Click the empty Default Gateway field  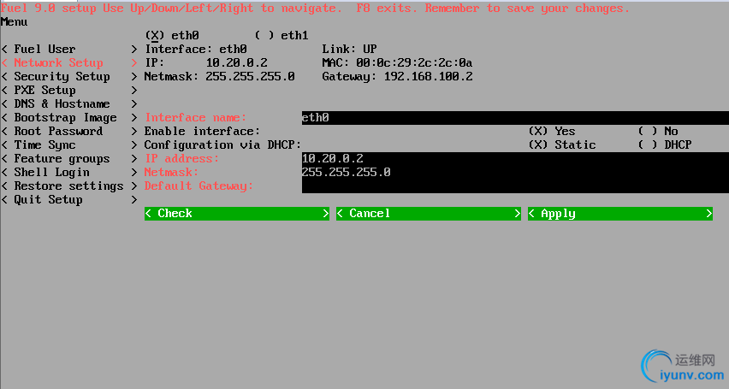tap(515, 186)
